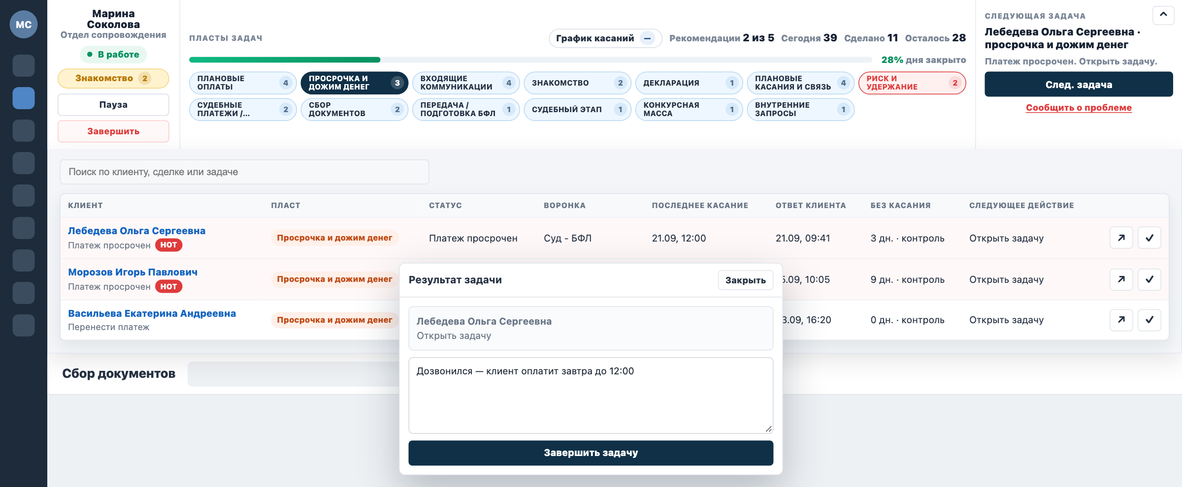The width and height of the screenshot is (1182, 487).
Task: Select the Плановые оплаты layer tab
Action: (x=243, y=83)
